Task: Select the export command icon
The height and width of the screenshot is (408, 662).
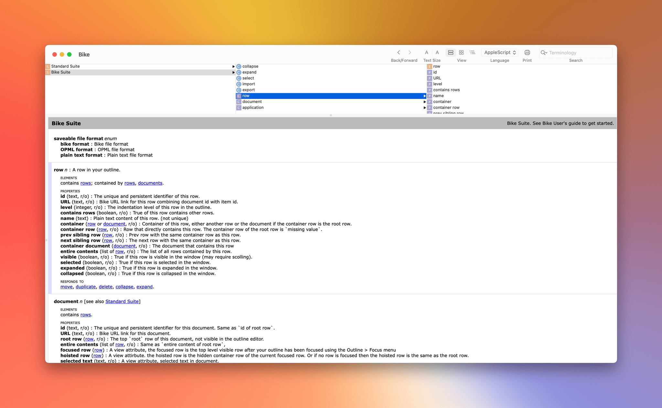Action: click(239, 90)
